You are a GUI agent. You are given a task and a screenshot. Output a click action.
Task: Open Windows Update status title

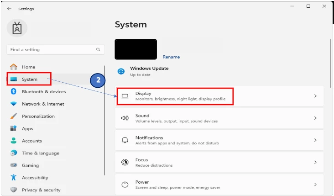click(x=149, y=68)
